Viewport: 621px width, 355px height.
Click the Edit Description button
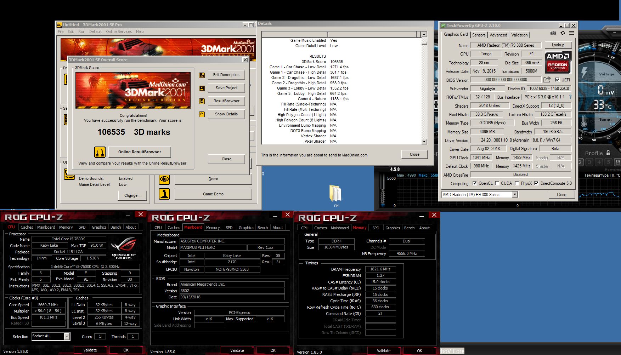(x=226, y=75)
